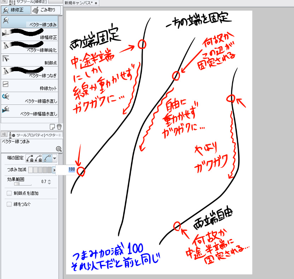Select the 線幅修正 sub tool

pos(29,34)
